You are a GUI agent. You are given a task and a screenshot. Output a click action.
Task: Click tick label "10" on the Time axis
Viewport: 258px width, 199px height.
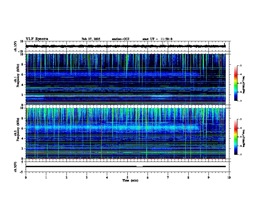pos(229,178)
